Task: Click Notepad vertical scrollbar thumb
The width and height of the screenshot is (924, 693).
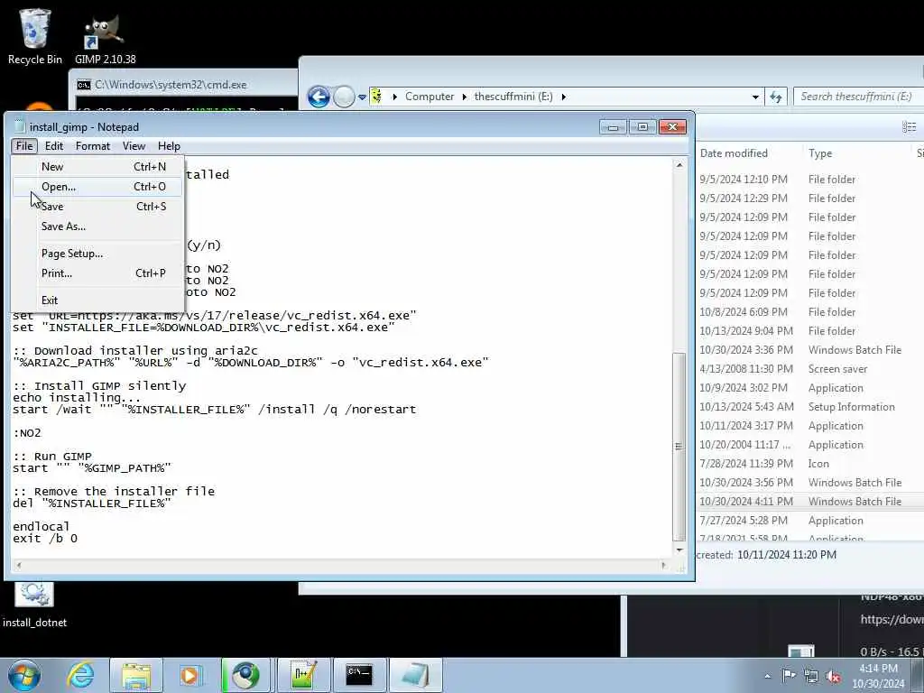Action: click(x=679, y=447)
